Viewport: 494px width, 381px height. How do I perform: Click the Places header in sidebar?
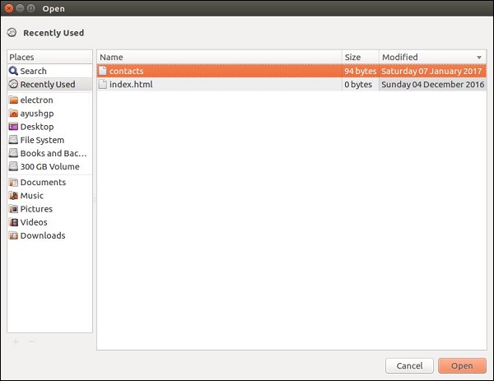point(49,57)
